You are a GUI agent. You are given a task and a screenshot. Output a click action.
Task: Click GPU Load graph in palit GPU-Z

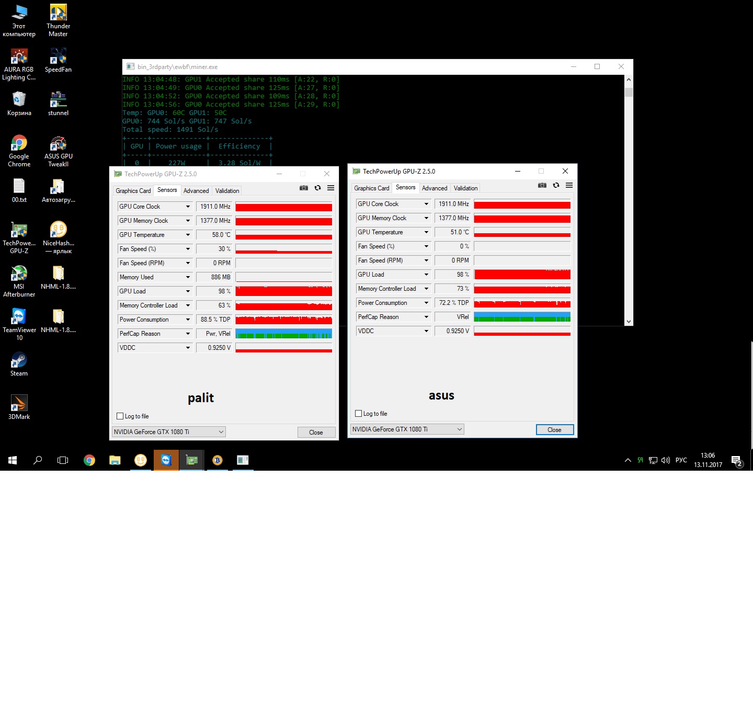coord(284,291)
